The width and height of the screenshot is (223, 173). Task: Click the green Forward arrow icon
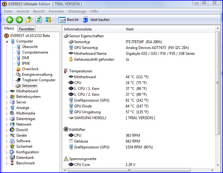pyautogui.click(x=19, y=20)
